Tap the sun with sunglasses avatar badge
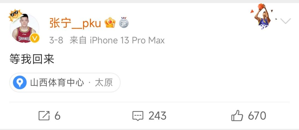 click(x=15, y=15)
